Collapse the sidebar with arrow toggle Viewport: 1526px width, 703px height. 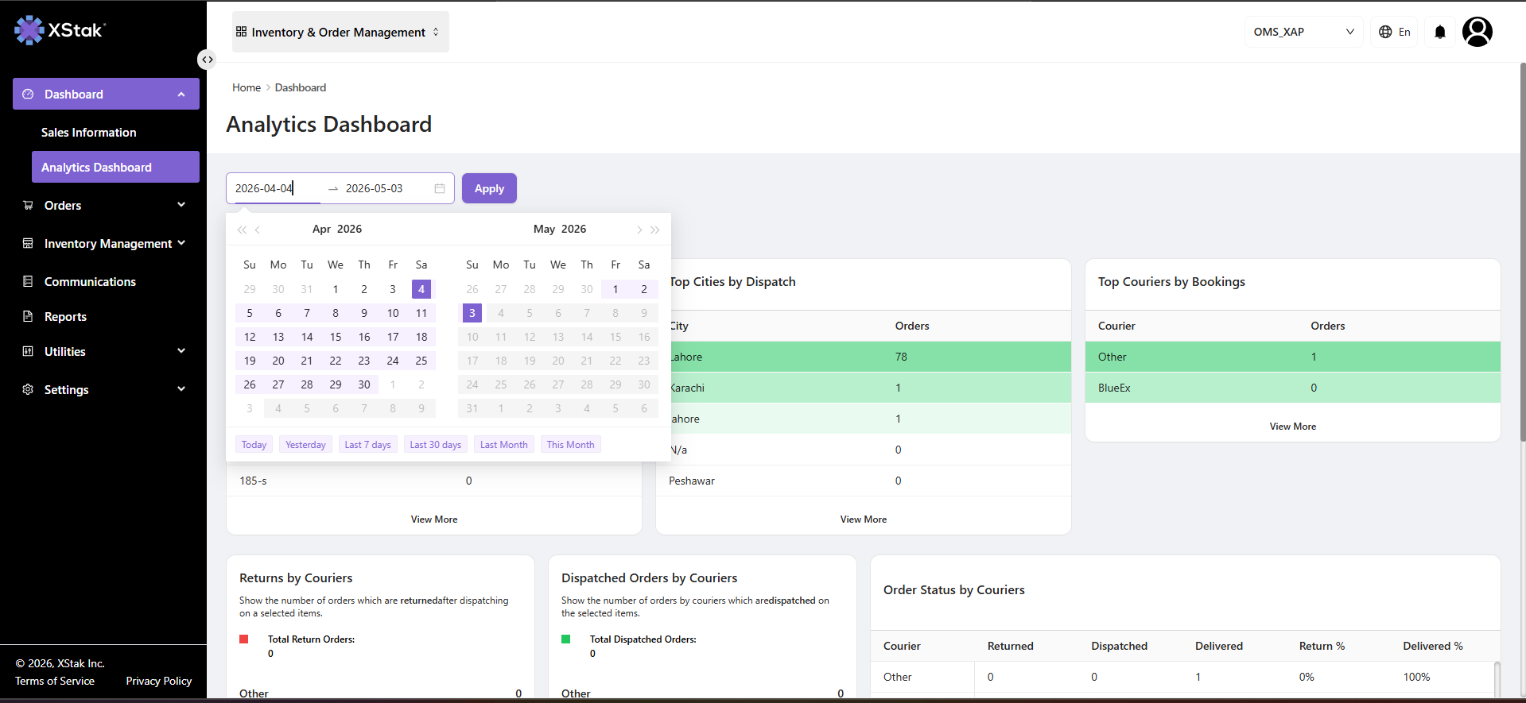coord(207,60)
